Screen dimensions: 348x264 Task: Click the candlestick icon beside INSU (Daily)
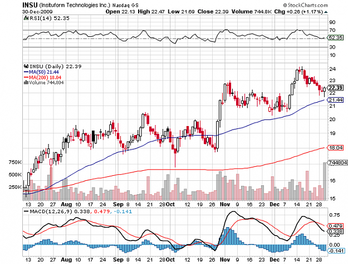click(x=26, y=66)
